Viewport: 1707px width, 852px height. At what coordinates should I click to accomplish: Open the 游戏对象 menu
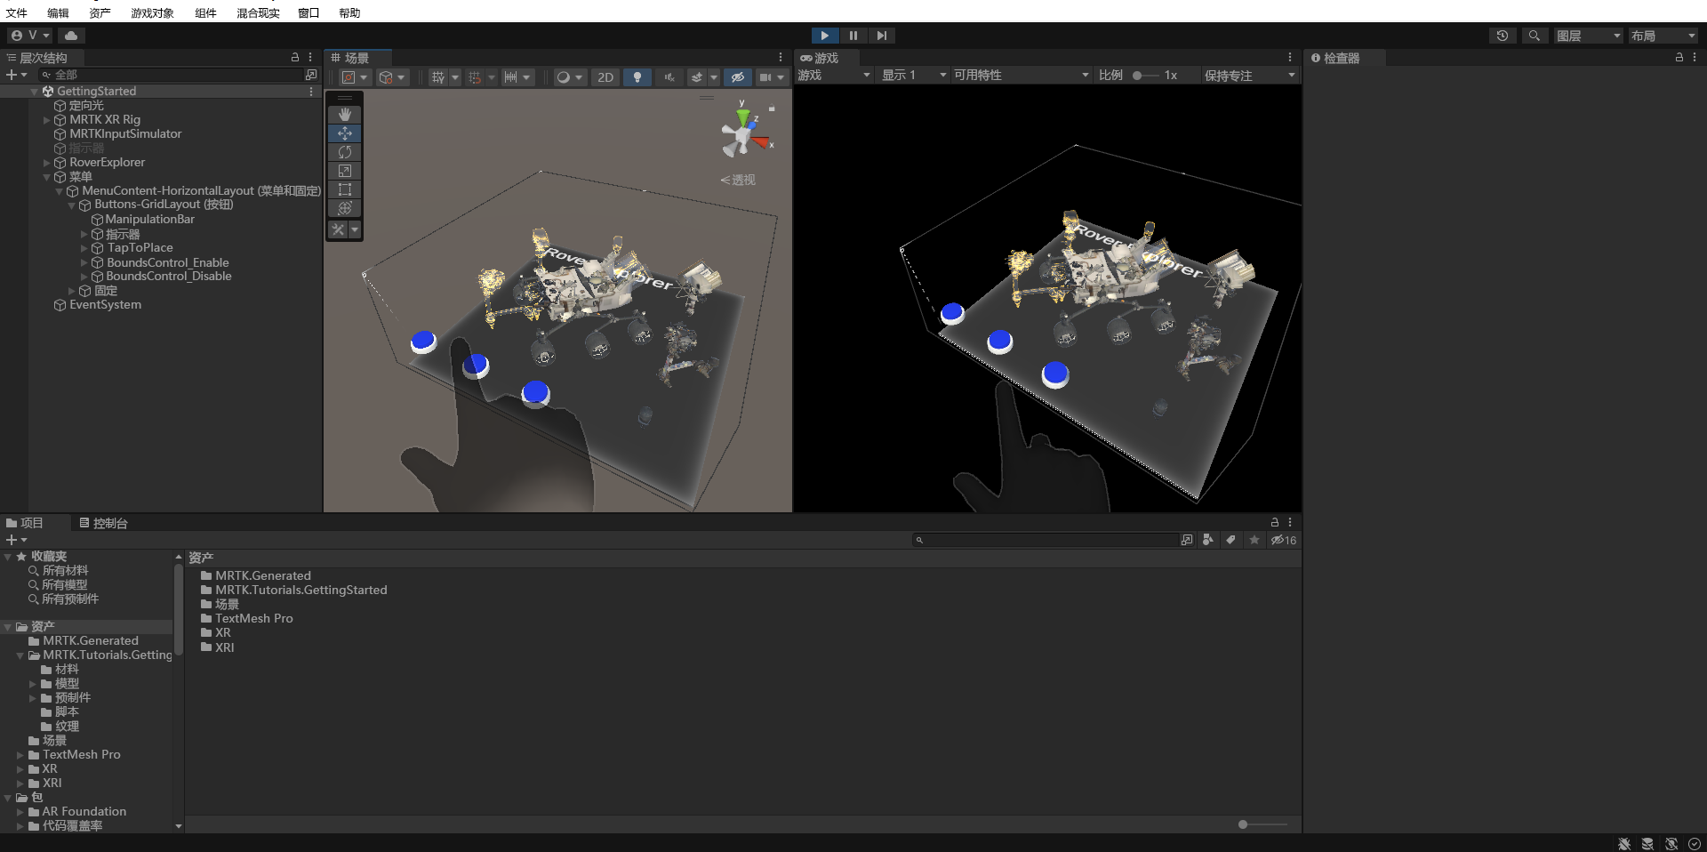tap(149, 12)
